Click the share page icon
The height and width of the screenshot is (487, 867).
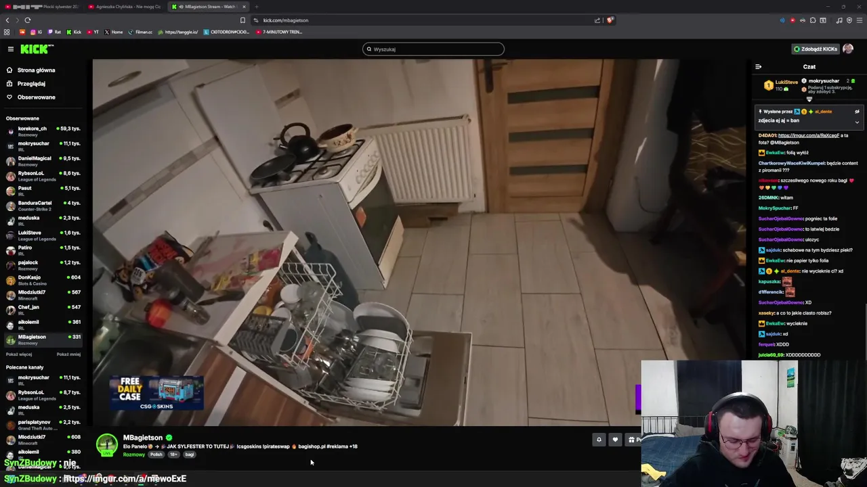[x=597, y=20]
